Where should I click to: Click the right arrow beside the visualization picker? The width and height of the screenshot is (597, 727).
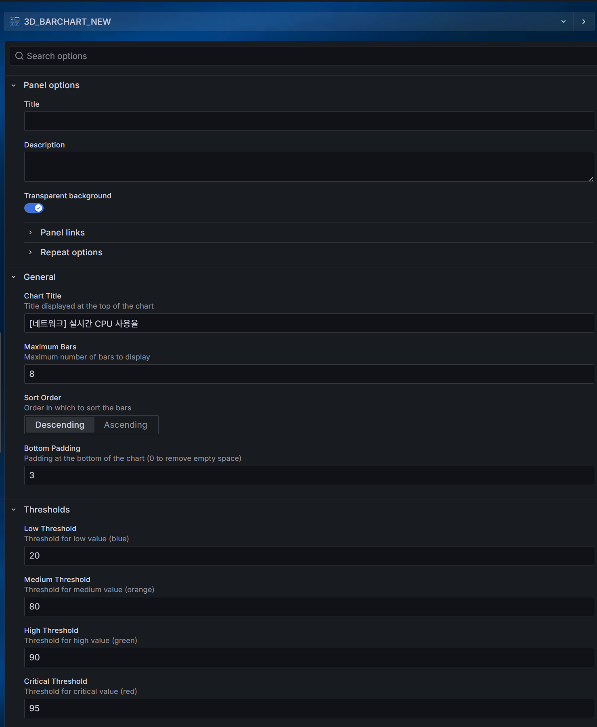(584, 21)
